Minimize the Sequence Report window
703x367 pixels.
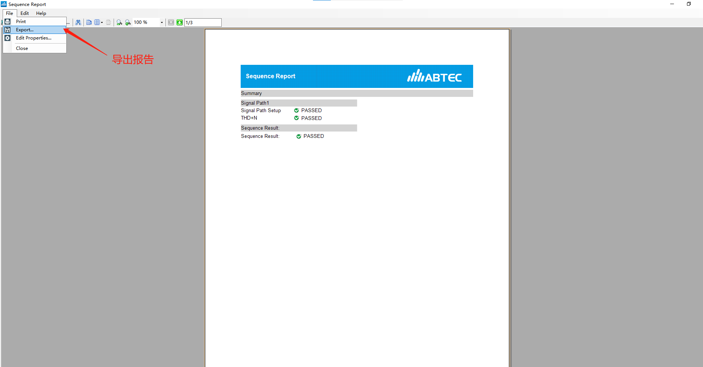(672, 4)
